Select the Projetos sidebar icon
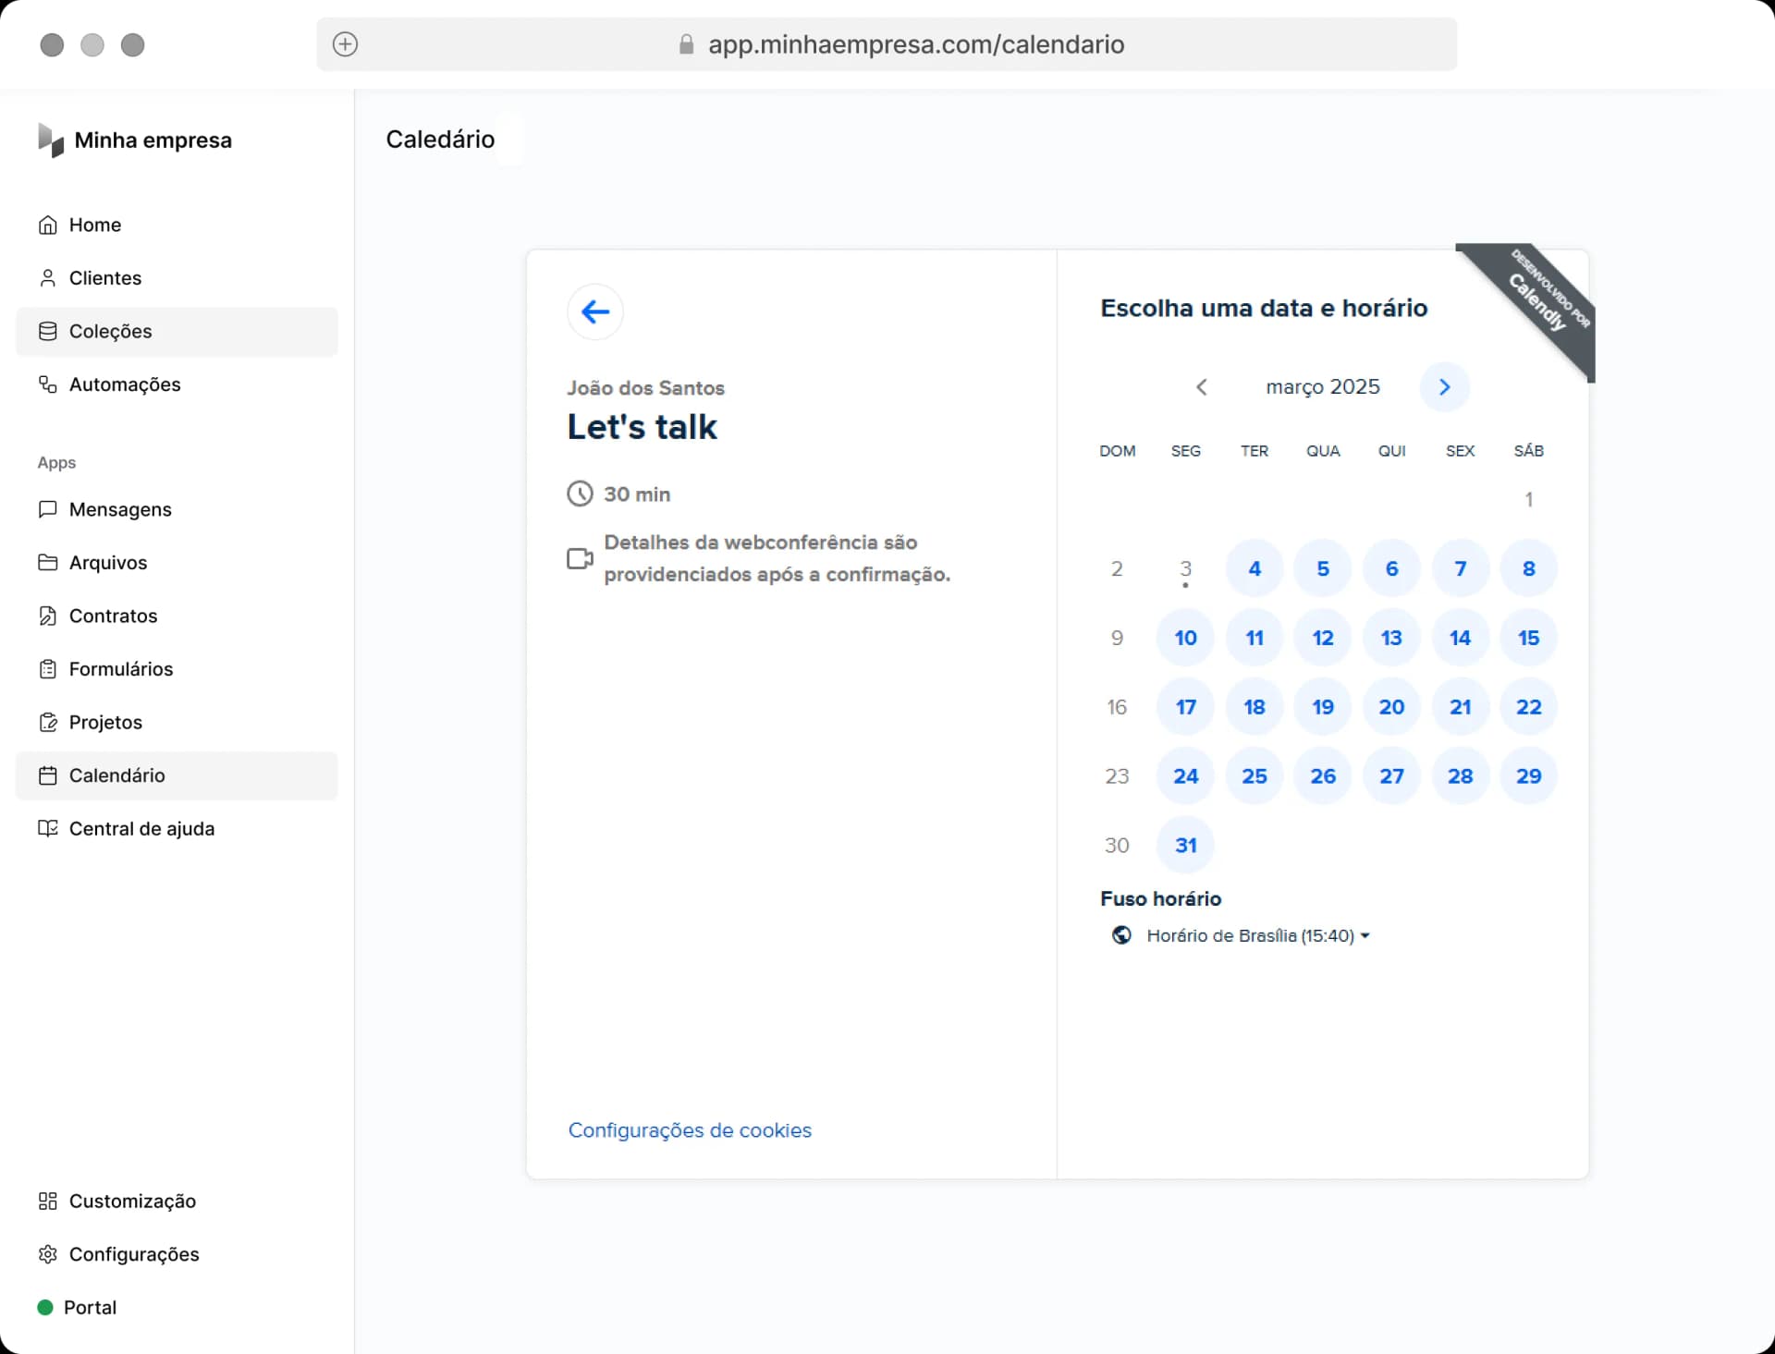This screenshot has height=1354, width=1775. click(48, 722)
